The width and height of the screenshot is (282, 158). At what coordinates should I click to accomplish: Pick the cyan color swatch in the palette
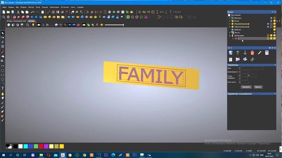pyautogui.click(x=26, y=146)
